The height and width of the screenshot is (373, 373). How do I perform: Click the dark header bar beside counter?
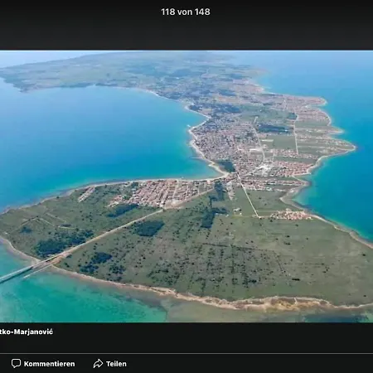(x=290, y=25)
